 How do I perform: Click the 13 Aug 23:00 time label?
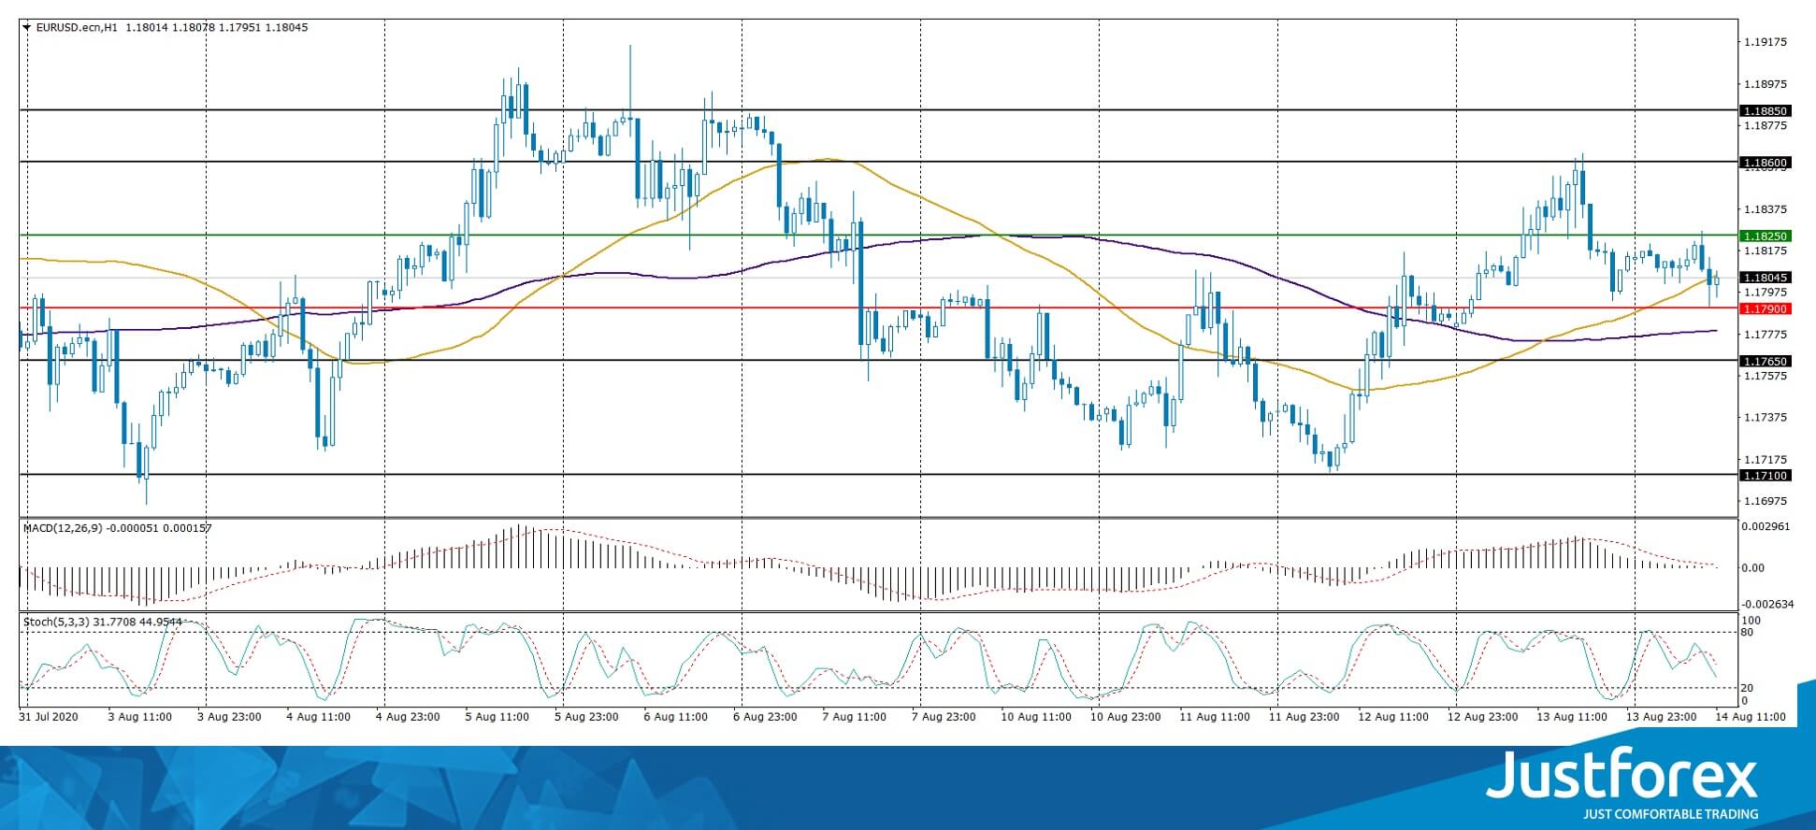click(1661, 717)
